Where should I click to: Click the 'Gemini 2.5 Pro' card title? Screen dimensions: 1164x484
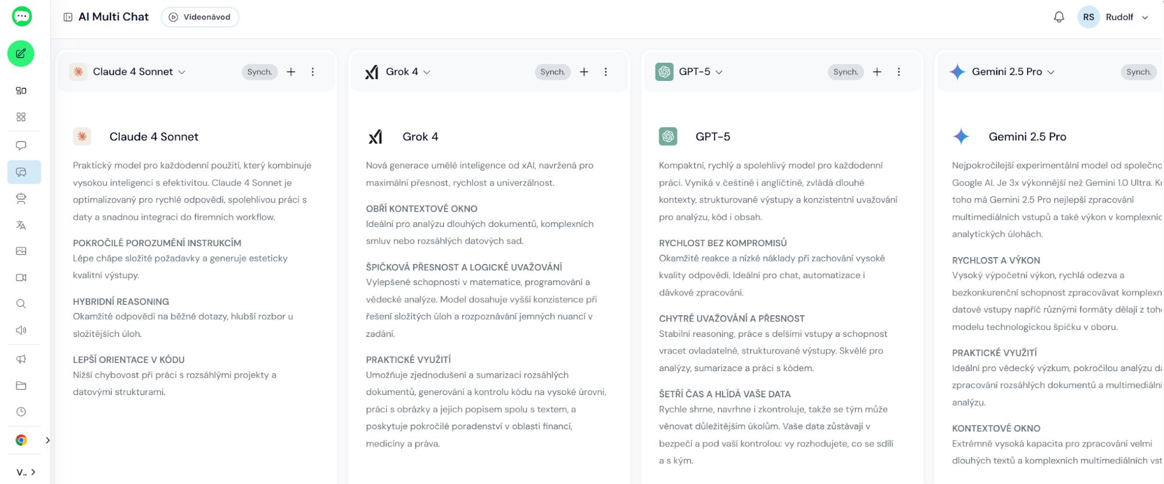coord(1027,137)
